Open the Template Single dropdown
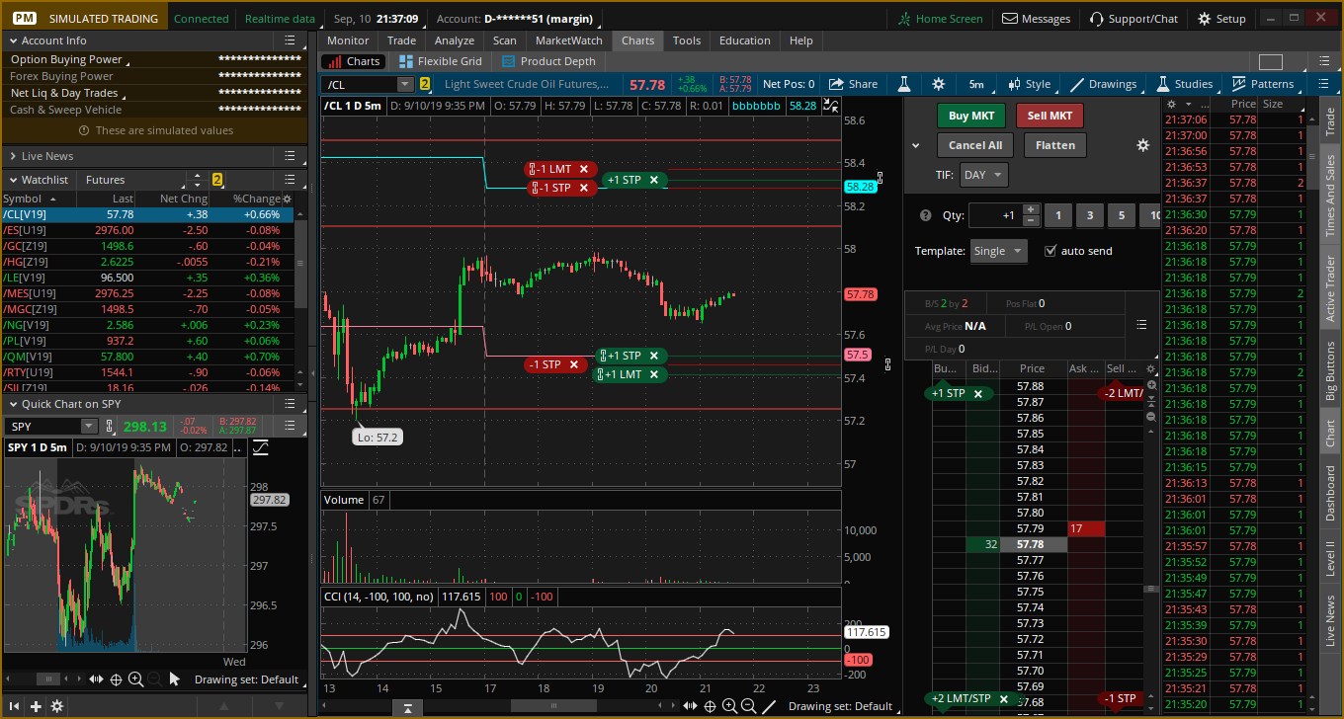 (998, 251)
